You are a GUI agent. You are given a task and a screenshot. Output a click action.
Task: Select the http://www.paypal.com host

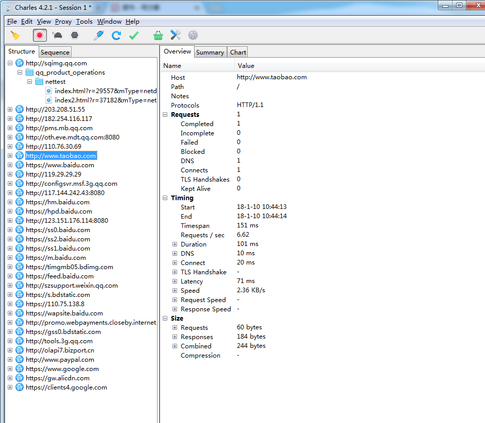(x=60, y=360)
